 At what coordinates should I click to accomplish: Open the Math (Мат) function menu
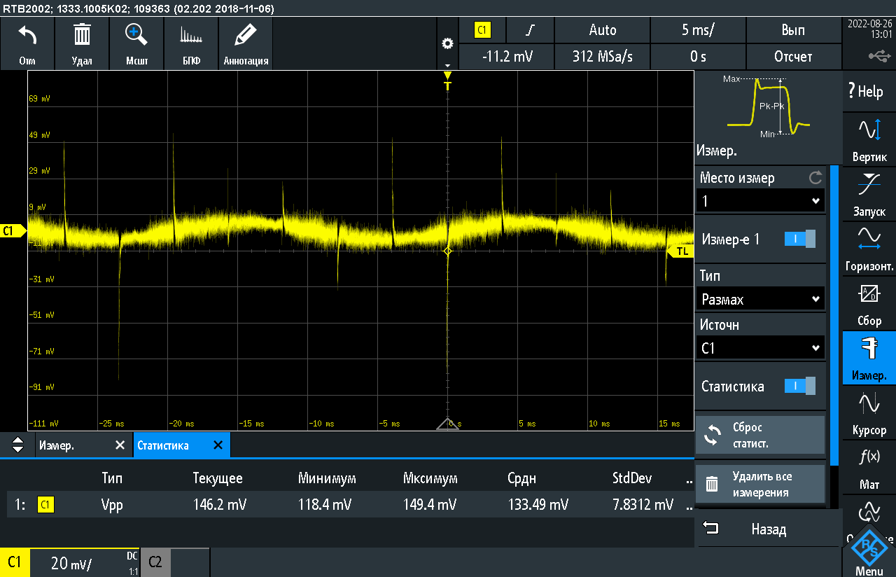pyautogui.click(x=869, y=466)
